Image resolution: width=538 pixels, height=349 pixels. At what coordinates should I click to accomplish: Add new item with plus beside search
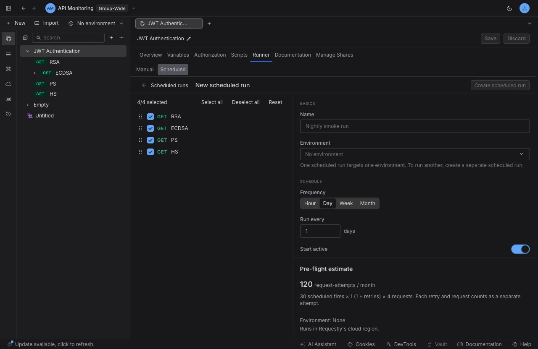tap(111, 38)
